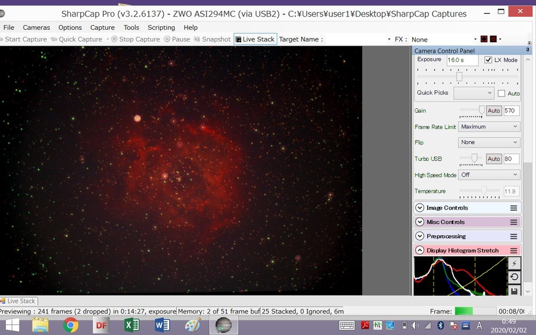
Task: Open the File menu
Action: (8, 27)
